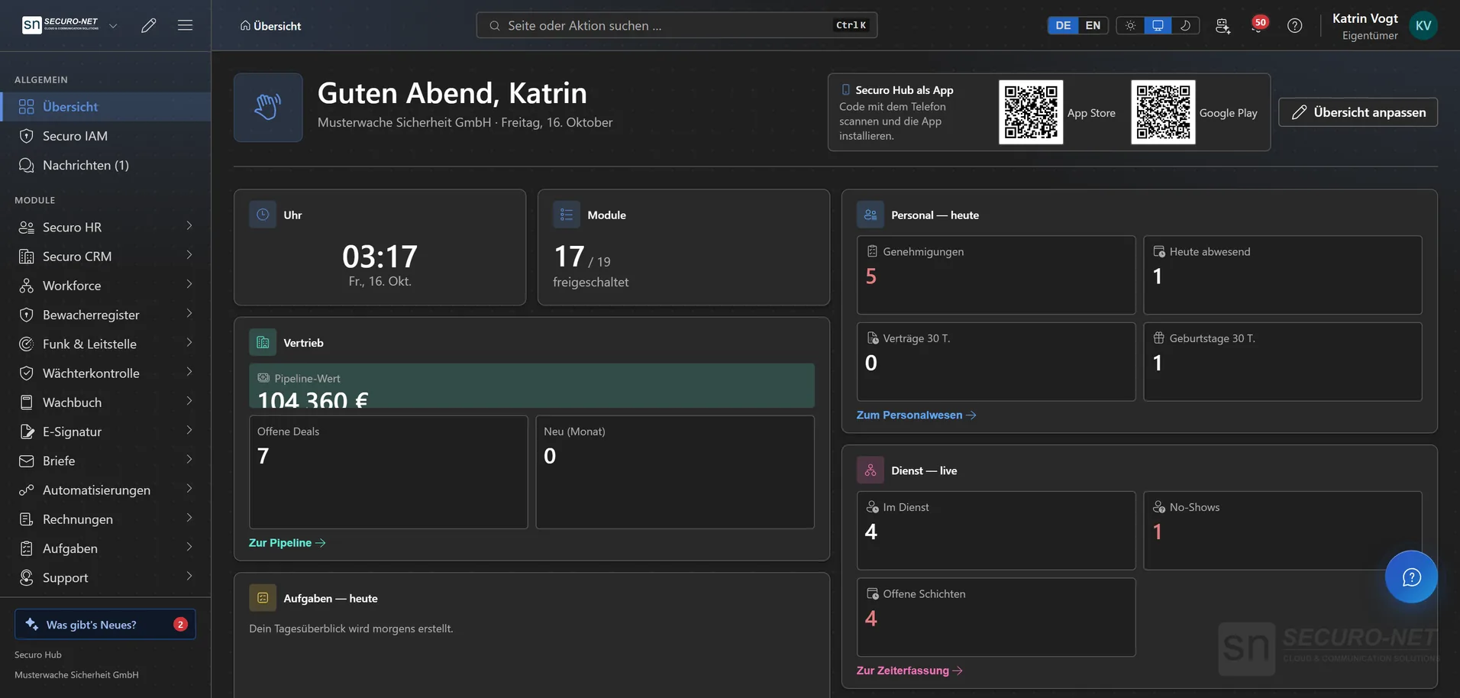Screen dimensions: 1460x698
Task: Click the Briefe envelope icon in the sidebar
Action: (x=27, y=460)
